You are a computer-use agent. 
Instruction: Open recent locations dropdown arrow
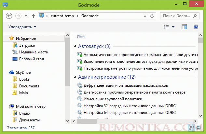click(26, 16)
